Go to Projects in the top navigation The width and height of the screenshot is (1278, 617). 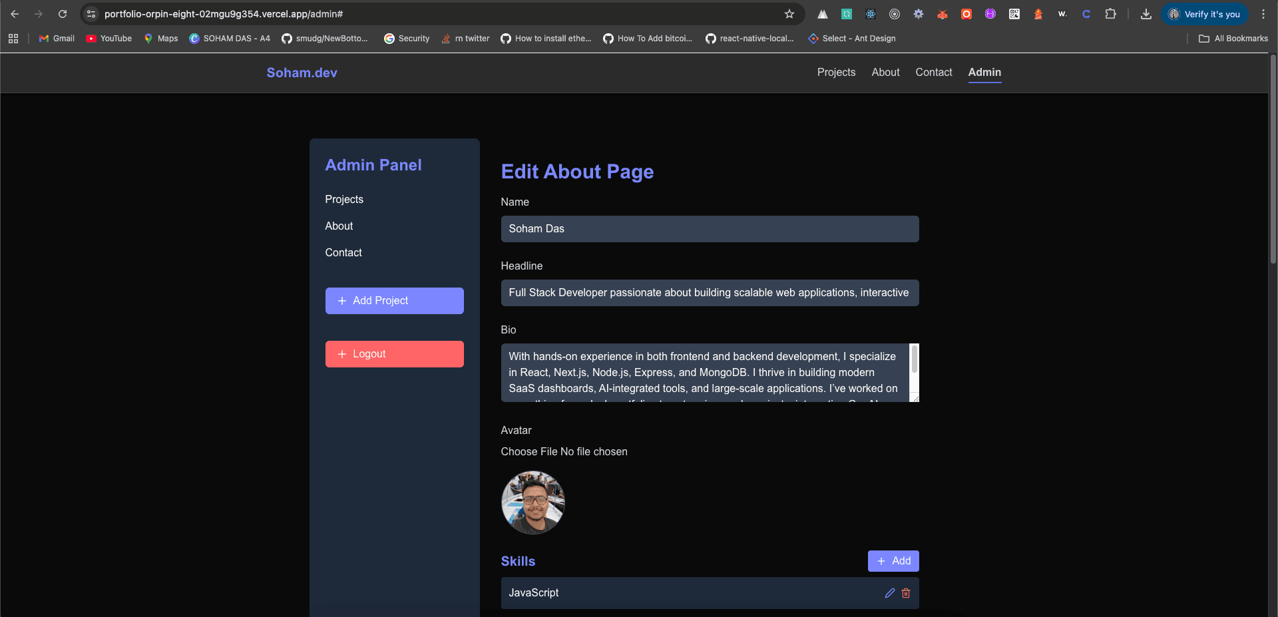click(x=837, y=72)
